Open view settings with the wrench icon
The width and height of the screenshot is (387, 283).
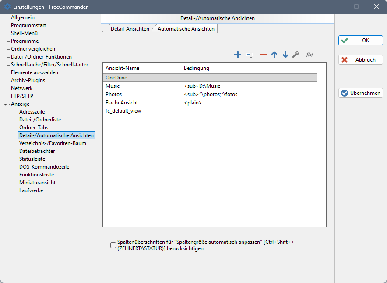coord(296,55)
